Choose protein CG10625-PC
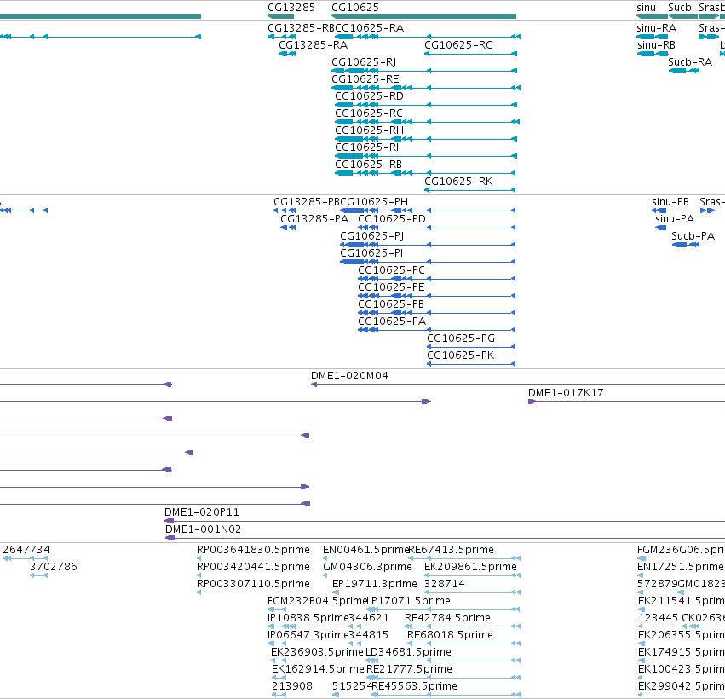The width and height of the screenshot is (725, 699). click(x=391, y=270)
